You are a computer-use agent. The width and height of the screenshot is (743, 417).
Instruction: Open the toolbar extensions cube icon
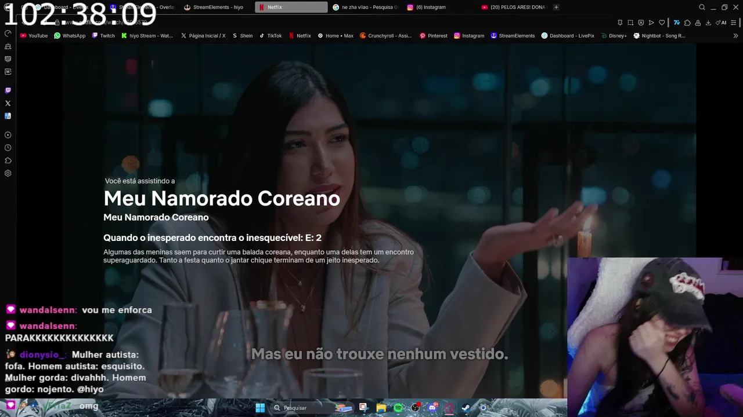tap(687, 23)
